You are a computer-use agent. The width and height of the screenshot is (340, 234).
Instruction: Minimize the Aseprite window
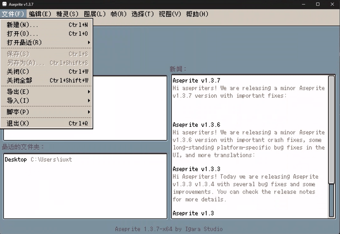click(303, 4)
